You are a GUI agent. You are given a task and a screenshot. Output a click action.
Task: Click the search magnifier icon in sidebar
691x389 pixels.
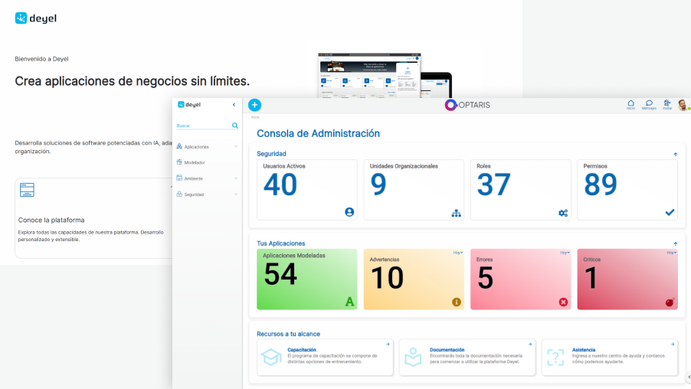click(235, 126)
